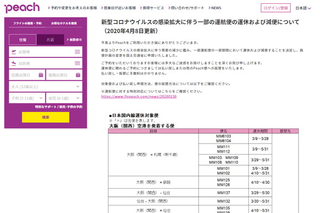The width and height of the screenshot is (320, 213).
Task: Click the 3/30～5/31 period cell
Action: [260, 201]
